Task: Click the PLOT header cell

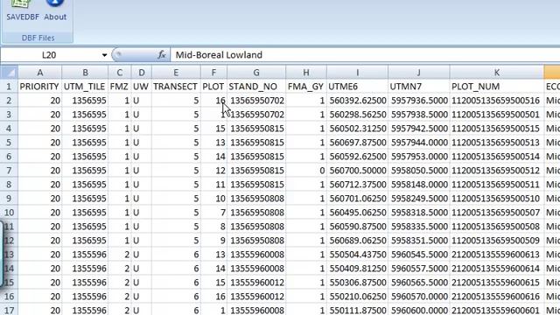Action: [x=213, y=87]
